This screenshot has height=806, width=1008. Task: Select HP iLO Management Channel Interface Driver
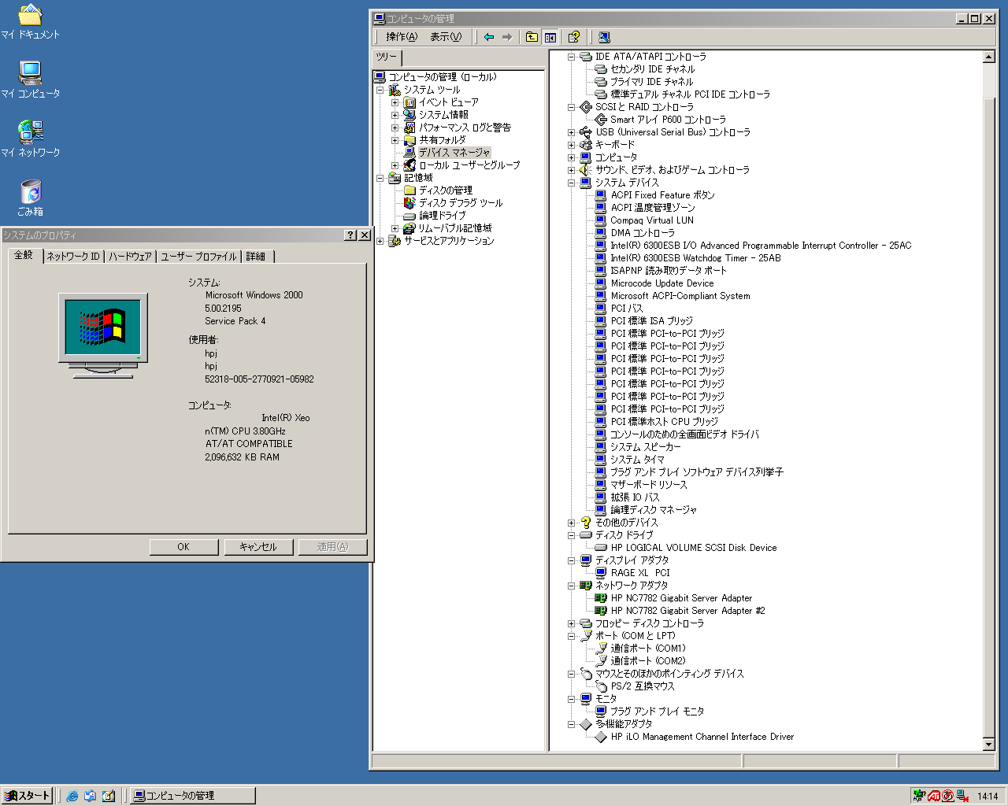click(702, 737)
